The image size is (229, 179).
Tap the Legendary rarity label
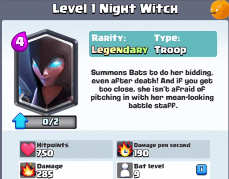tap(120, 50)
